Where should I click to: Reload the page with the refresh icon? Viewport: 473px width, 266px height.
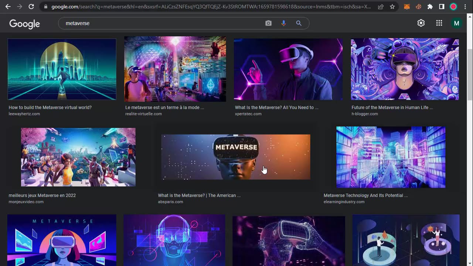pyautogui.click(x=31, y=7)
